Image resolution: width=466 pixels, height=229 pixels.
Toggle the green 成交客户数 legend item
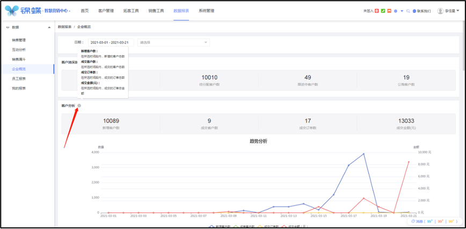[244, 227]
